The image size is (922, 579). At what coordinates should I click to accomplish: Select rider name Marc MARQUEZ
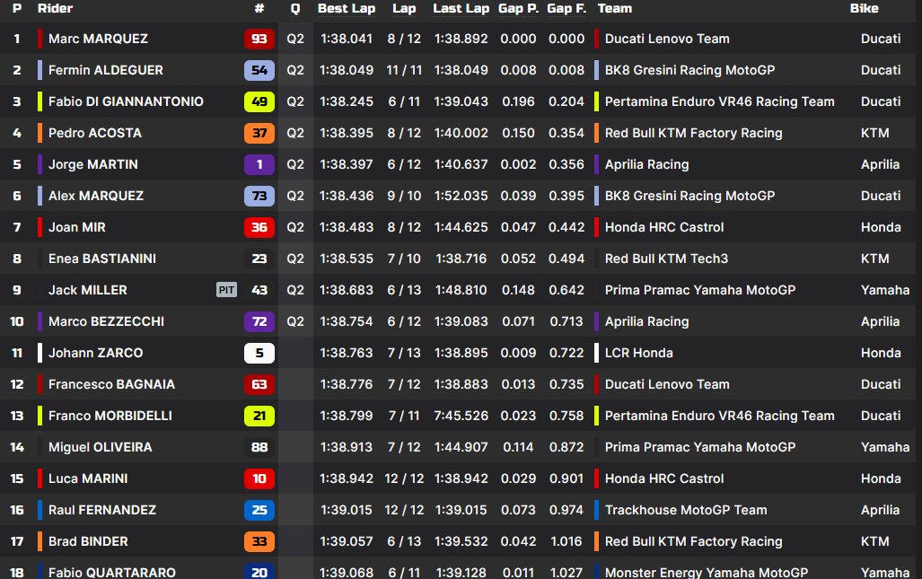tap(98, 39)
